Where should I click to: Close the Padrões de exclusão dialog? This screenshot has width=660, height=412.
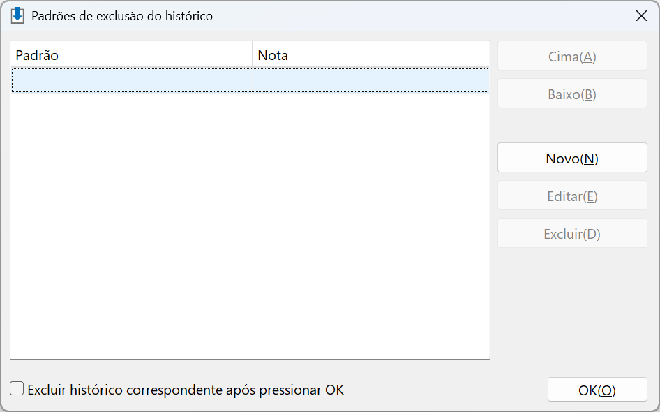point(641,16)
